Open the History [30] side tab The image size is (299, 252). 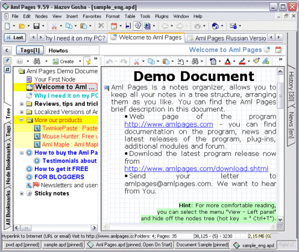[291, 87]
